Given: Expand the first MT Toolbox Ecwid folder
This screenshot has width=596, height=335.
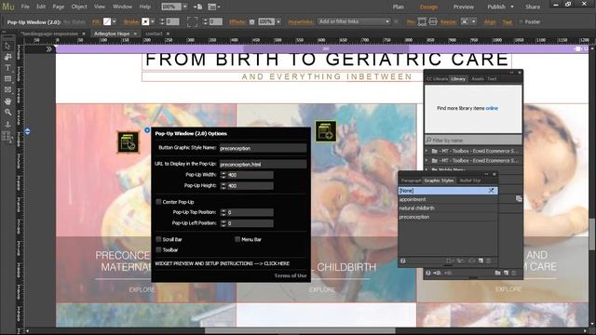Looking at the screenshot, I should pyautogui.click(x=427, y=151).
